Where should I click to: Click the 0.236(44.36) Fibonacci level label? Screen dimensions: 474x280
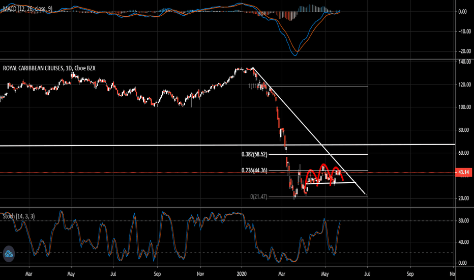point(254,171)
